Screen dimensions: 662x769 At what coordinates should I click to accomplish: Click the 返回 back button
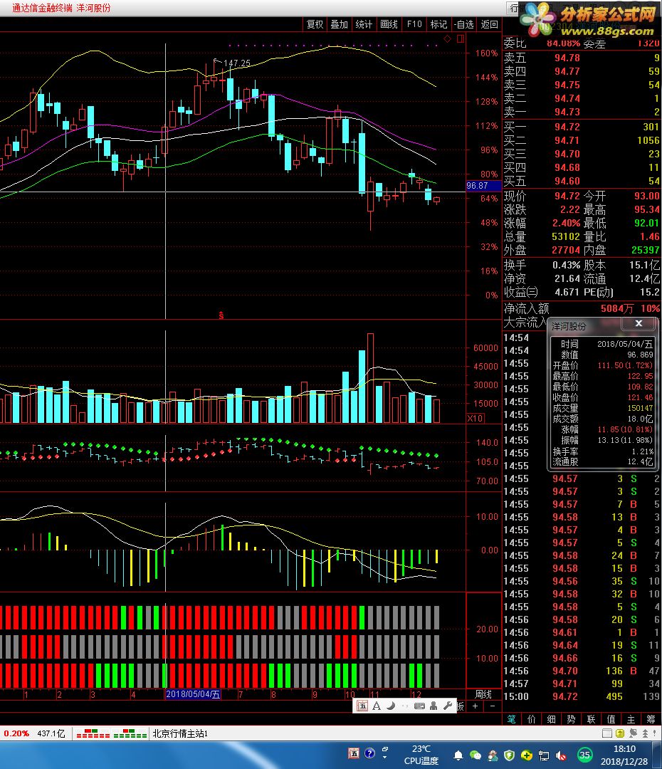click(489, 24)
